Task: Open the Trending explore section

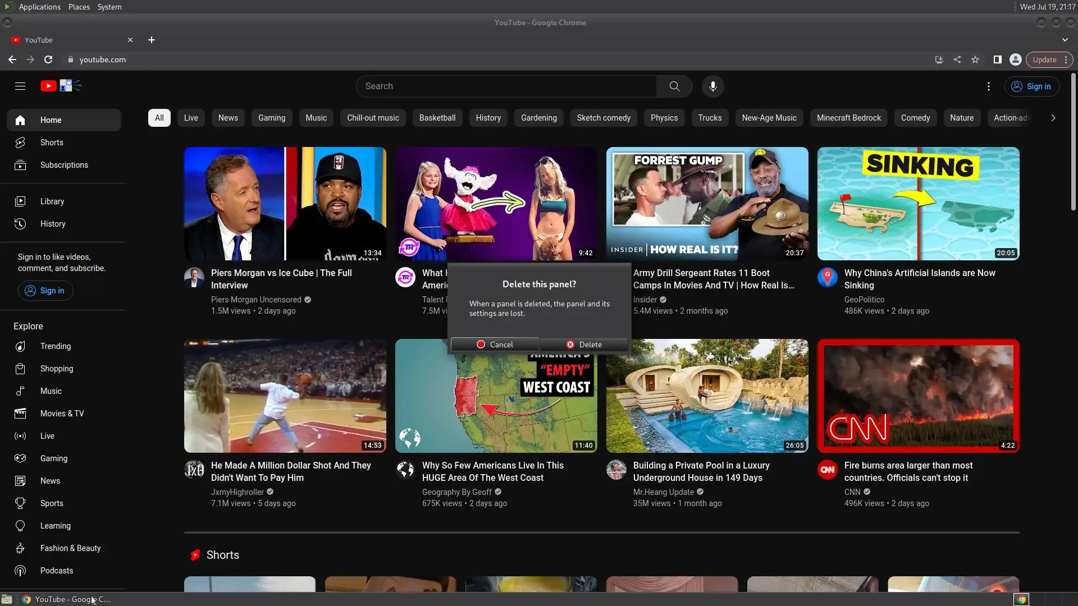Action: (55, 346)
